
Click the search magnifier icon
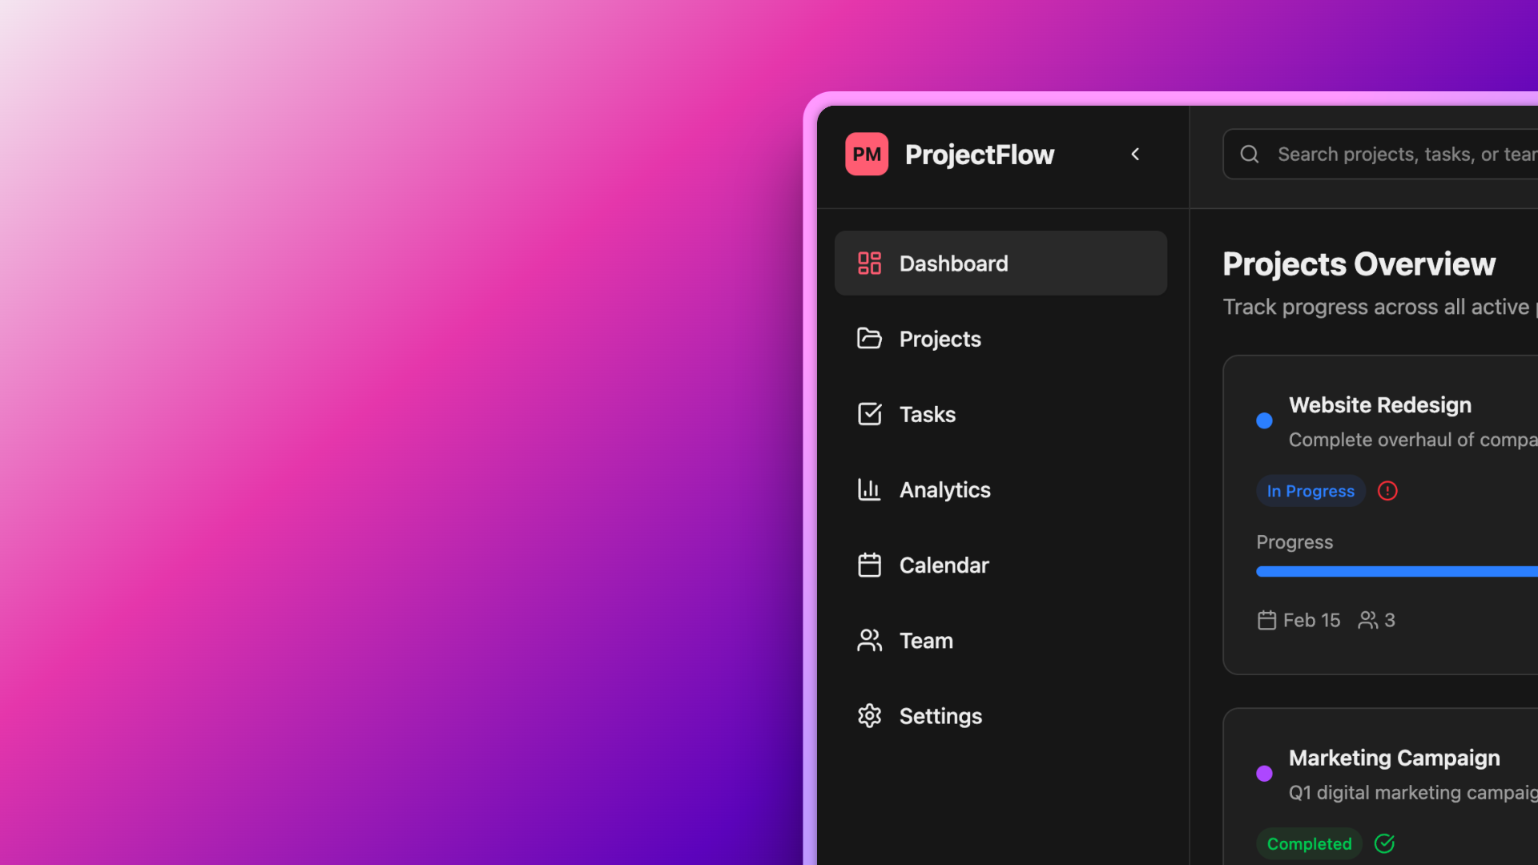(x=1250, y=154)
